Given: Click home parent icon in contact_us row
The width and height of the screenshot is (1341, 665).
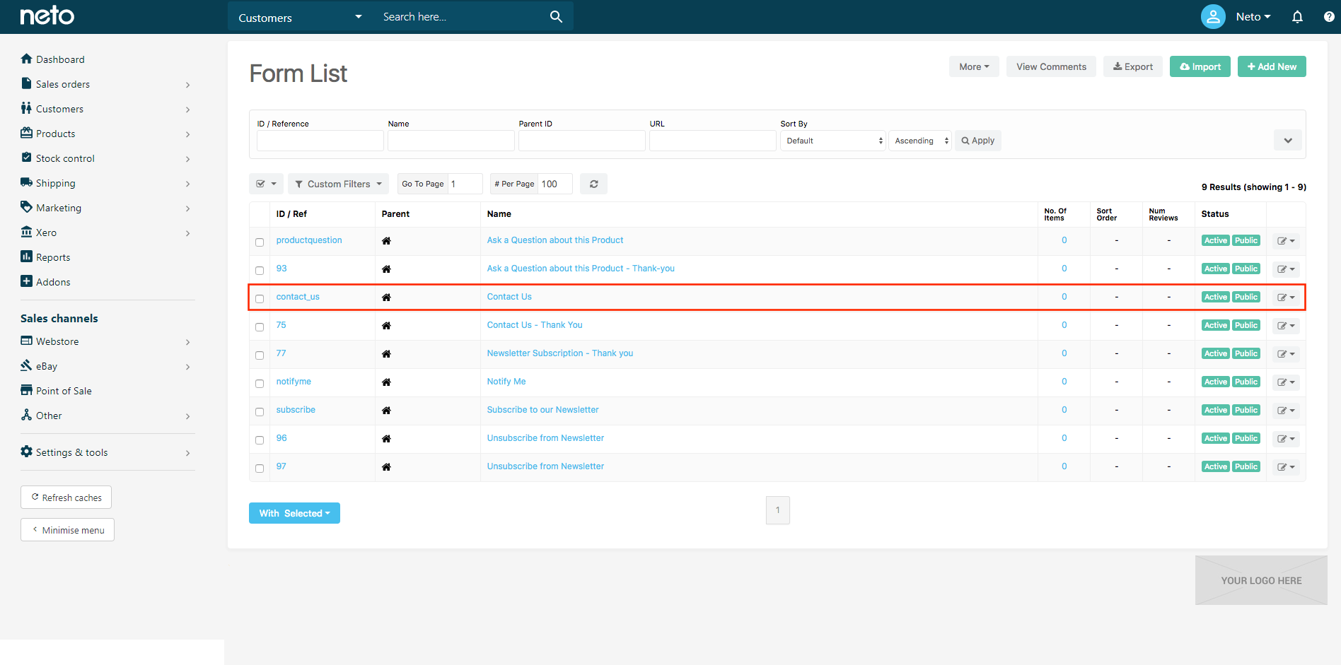Looking at the screenshot, I should 386,297.
